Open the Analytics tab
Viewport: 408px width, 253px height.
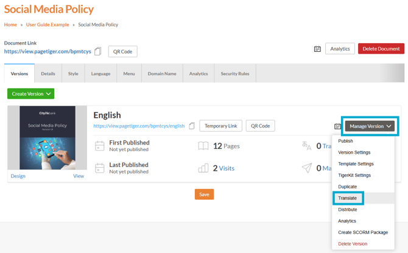pos(199,74)
